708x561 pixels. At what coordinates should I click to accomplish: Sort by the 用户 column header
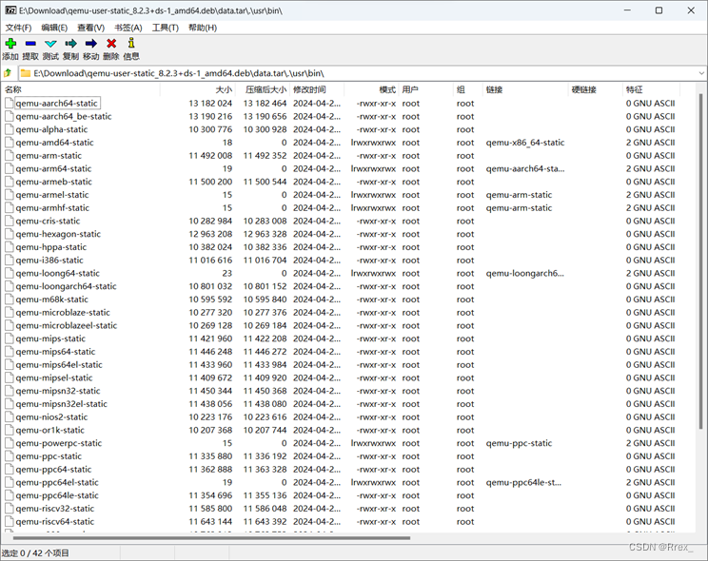tap(425, 89)
